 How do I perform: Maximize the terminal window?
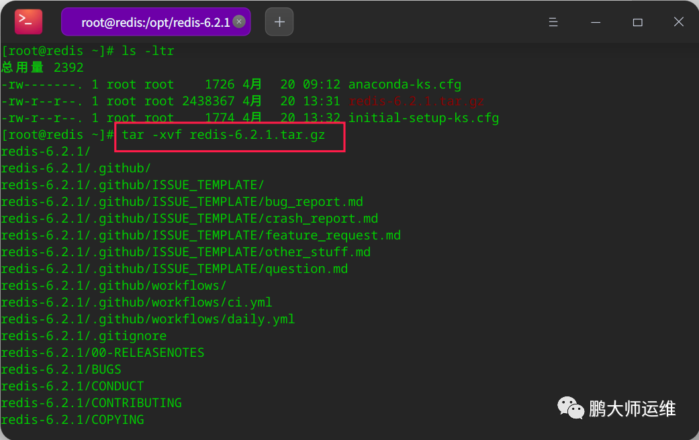(637, 22)
